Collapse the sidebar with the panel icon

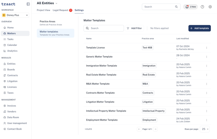(28, 4)
